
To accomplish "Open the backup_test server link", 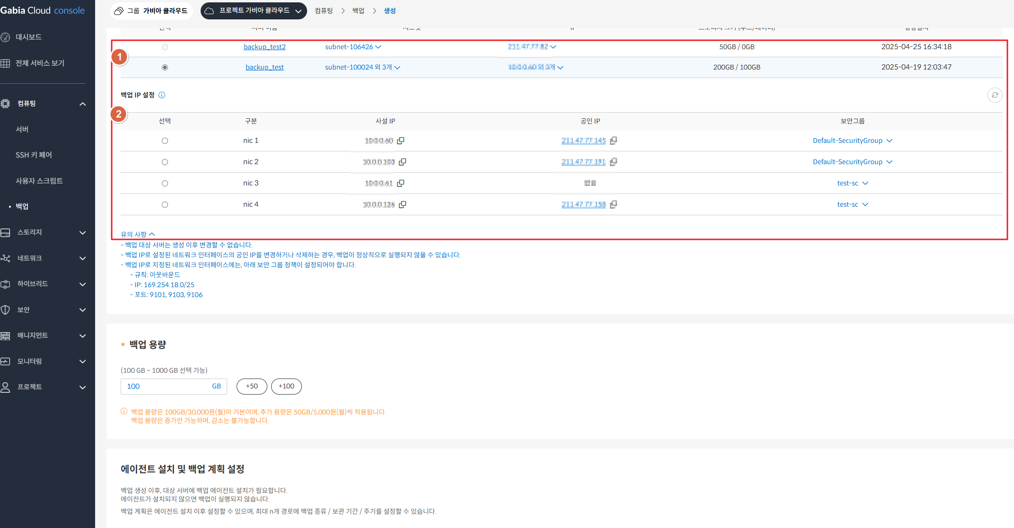I will click(265, 67).
